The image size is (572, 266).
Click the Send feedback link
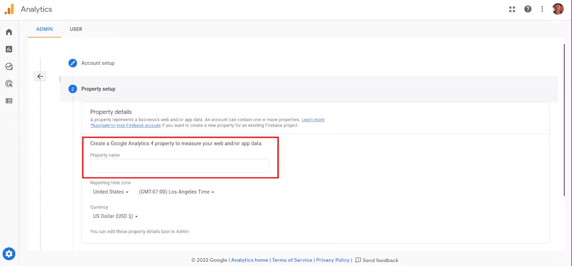pos(380,260)
